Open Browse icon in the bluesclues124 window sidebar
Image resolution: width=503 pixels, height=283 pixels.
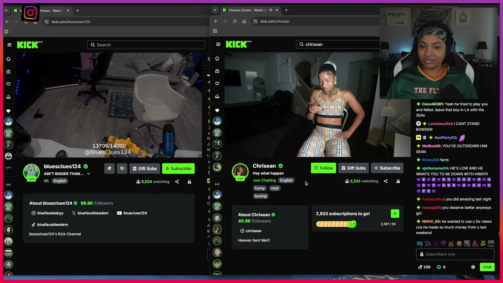pyautogui.click(x=8, y=72)
